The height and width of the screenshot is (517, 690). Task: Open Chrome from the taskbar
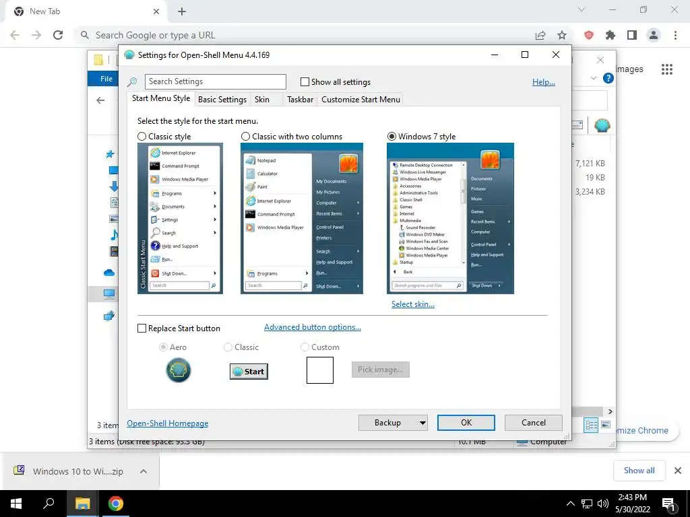click(116, 504)
